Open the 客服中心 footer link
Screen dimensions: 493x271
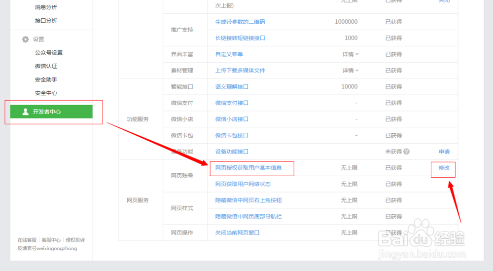pos(51,240)
